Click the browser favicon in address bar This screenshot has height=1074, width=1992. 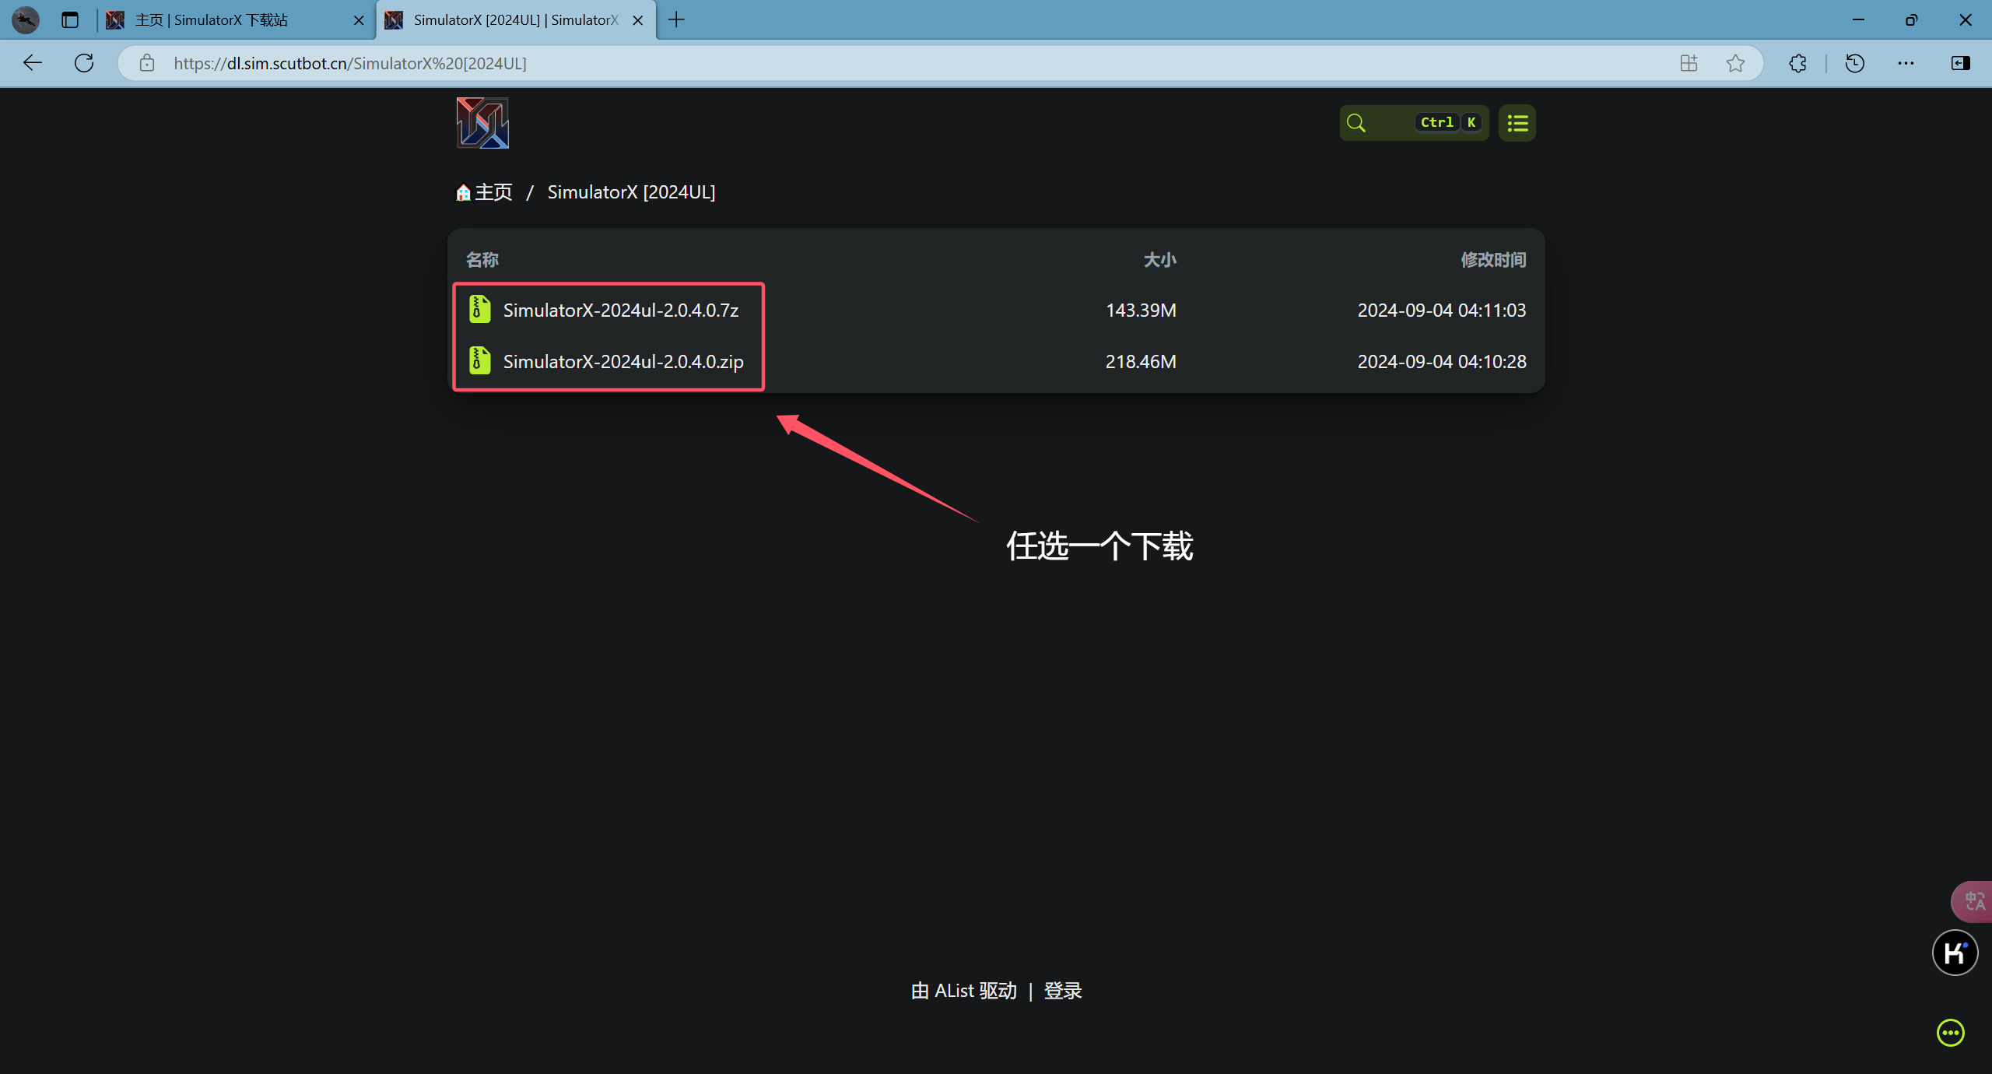coord(147,64)
